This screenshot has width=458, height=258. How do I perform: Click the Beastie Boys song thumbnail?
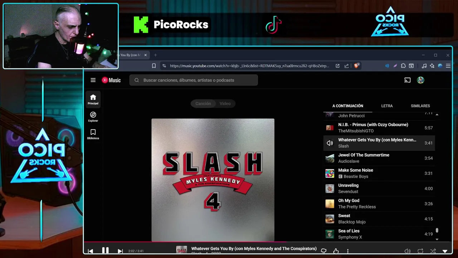pos(330,173)
